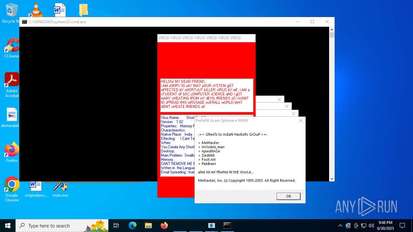413x232 pixels.
Task: Launch CCleaner from the desktop
Action: (12, 48)
